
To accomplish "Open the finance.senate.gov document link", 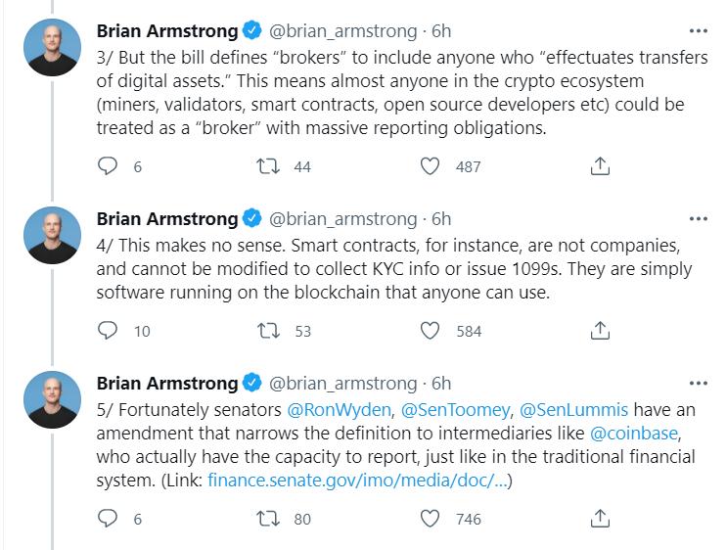I will click(358, 481).
